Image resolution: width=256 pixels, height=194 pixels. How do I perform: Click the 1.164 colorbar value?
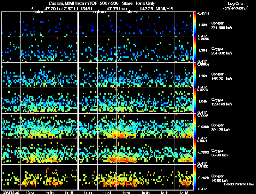tap(203, 76)
